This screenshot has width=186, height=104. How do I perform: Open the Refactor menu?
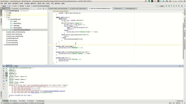33,3
